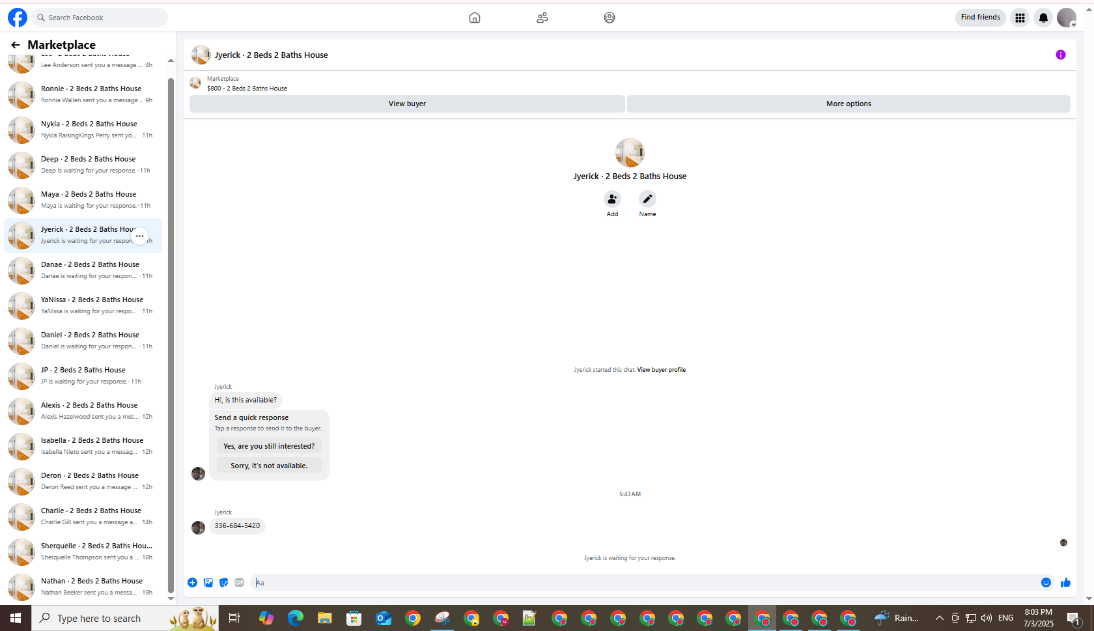Click the Windows taskbar search box

coord(126,618)
